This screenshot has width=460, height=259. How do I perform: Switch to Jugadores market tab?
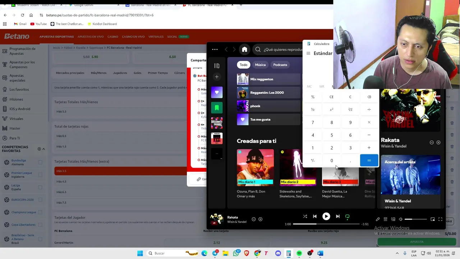[120, 73]
